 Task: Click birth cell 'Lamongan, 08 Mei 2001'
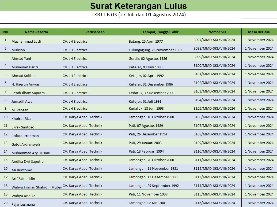click(x=160, y=203)
